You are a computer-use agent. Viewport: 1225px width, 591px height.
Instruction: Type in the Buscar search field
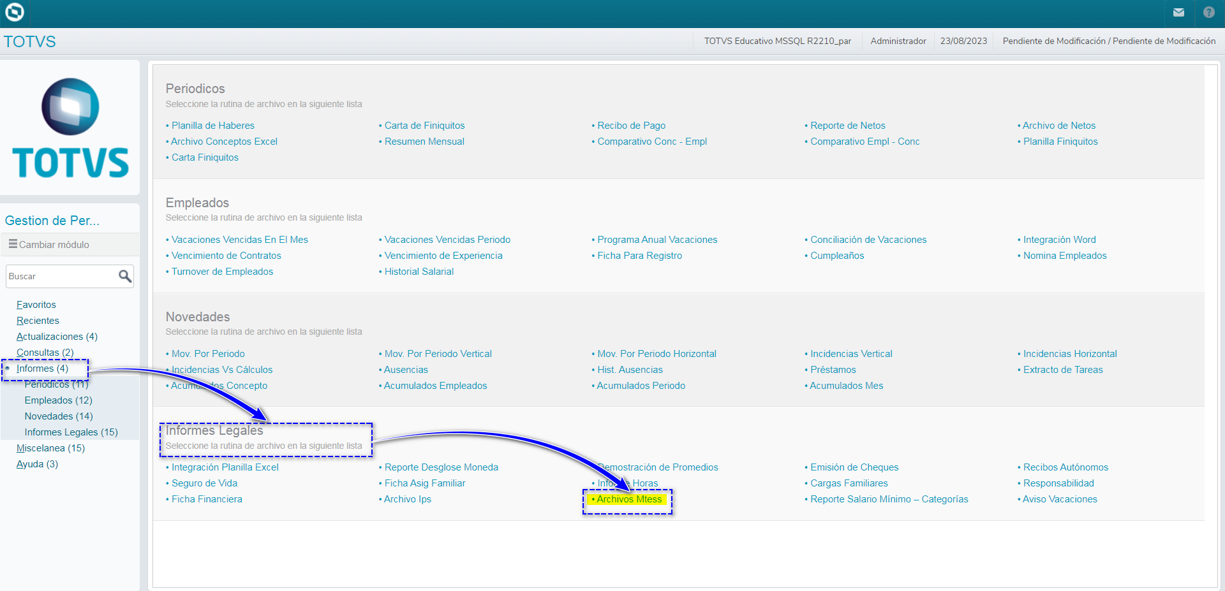point(61,276)
